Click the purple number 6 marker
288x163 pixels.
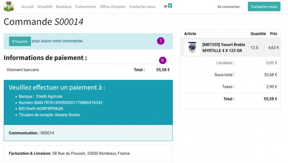pyautogui.click(x=163, y=60)
